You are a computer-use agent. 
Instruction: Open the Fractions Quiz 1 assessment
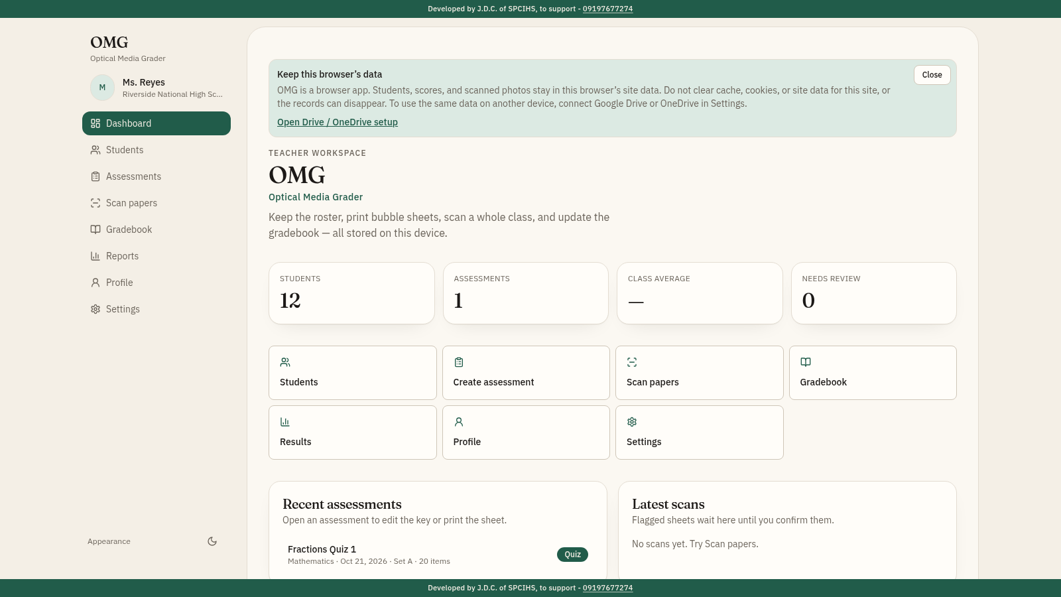[438, 555]
